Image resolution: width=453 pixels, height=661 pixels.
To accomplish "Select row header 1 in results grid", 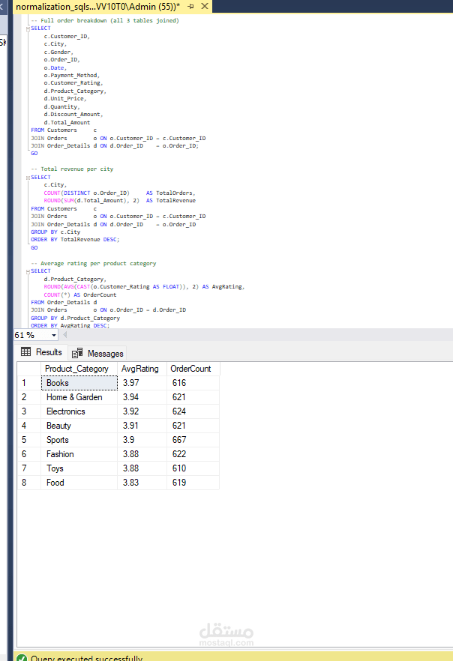I will (28, 383).
